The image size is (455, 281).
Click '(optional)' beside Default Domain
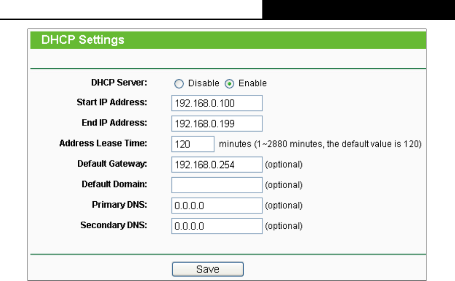tap(284, 185)
